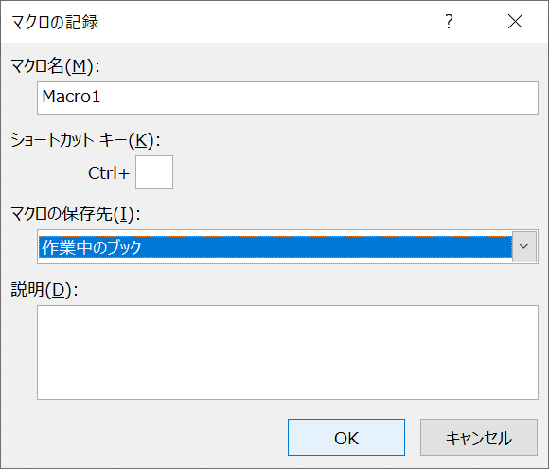The image size is (549, 469).
Task: Click the マクロの記録 title bar text
Action: coord(55,22)
